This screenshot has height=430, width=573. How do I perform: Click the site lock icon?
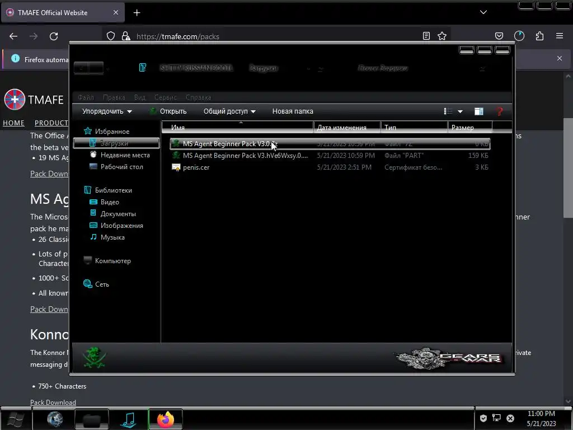(x=126, y=36)
